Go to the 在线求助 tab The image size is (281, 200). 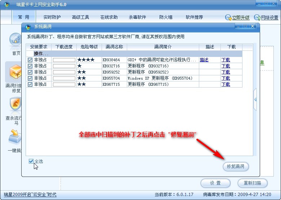point(109,17)
